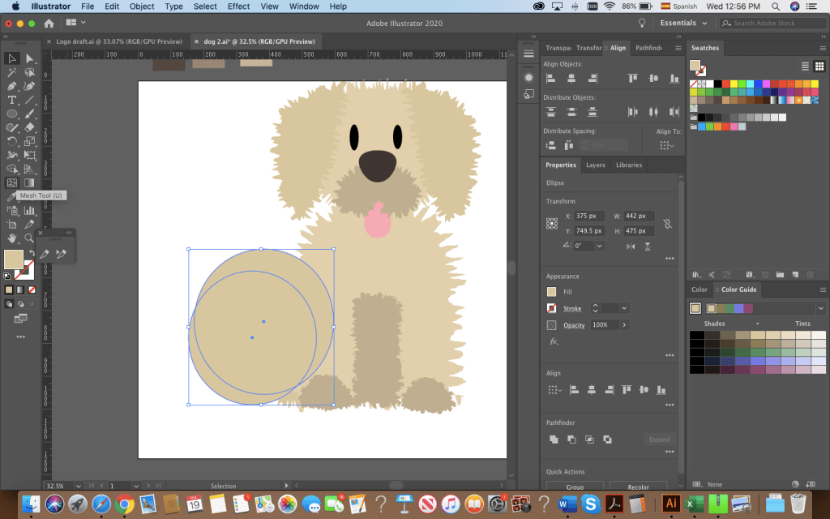Switch to the Layers tab
The image size is (830, 519).
pos(595,165)
